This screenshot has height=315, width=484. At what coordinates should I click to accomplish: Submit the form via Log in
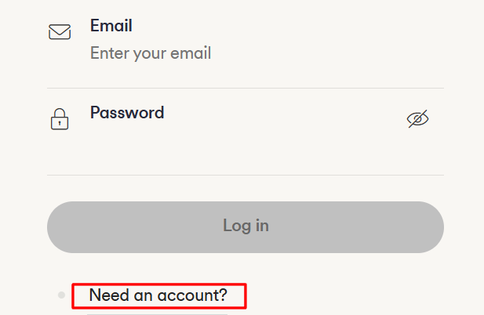tap(246, 226)
